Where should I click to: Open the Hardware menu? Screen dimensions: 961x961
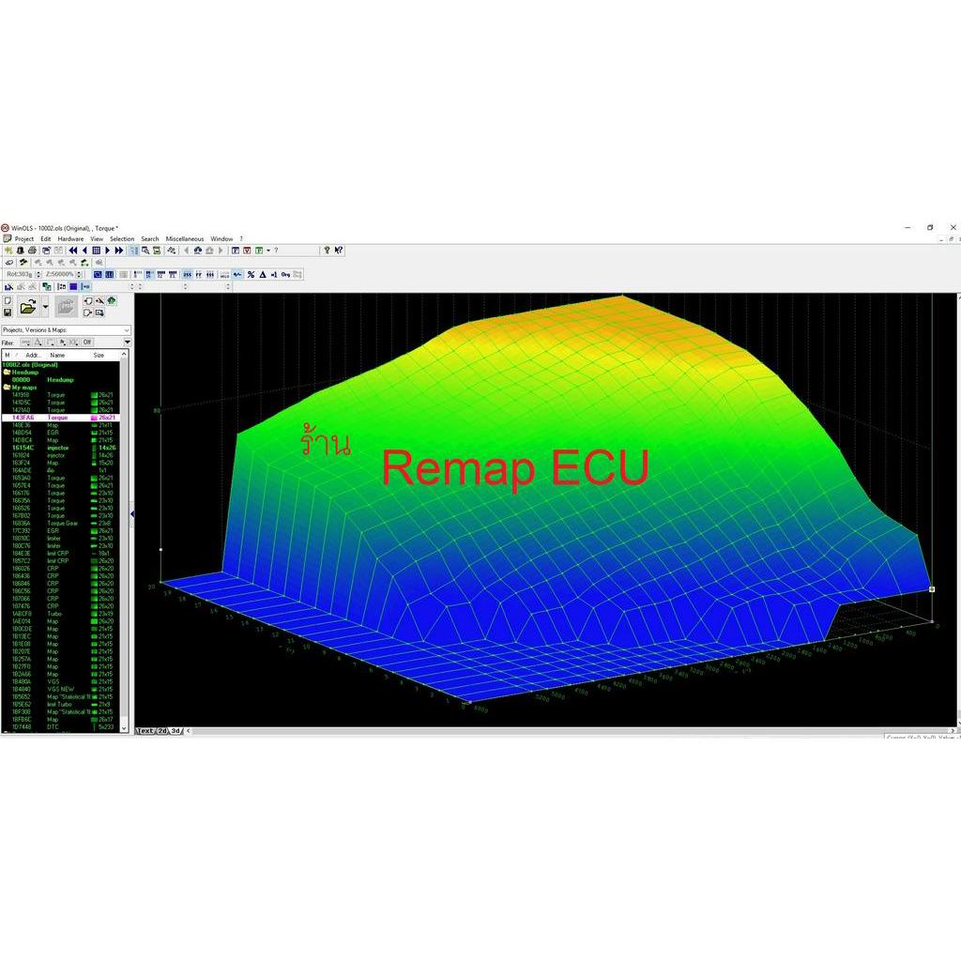point(70,239)
